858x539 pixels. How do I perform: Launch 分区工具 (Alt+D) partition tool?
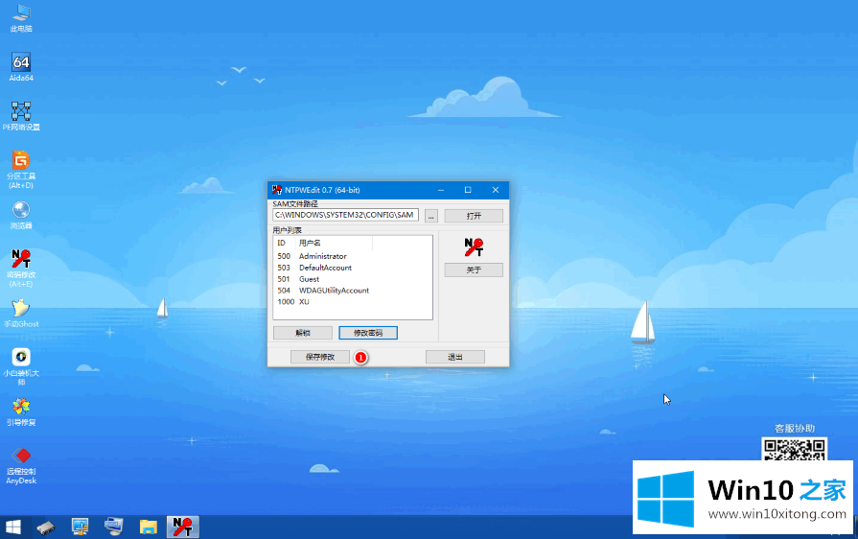coord(21,170)
